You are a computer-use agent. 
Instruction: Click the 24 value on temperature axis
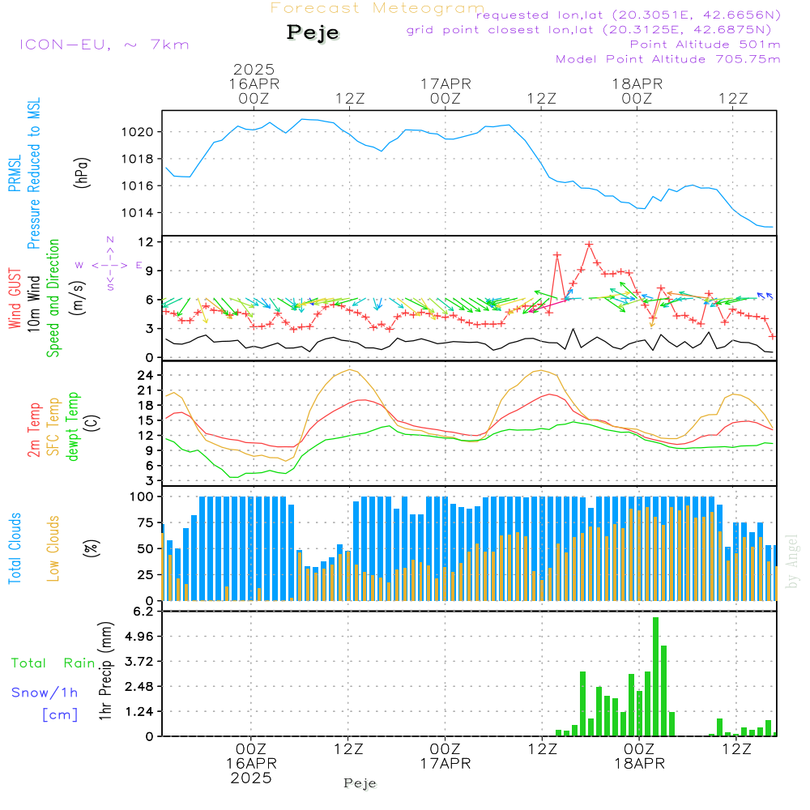(146, 375)
